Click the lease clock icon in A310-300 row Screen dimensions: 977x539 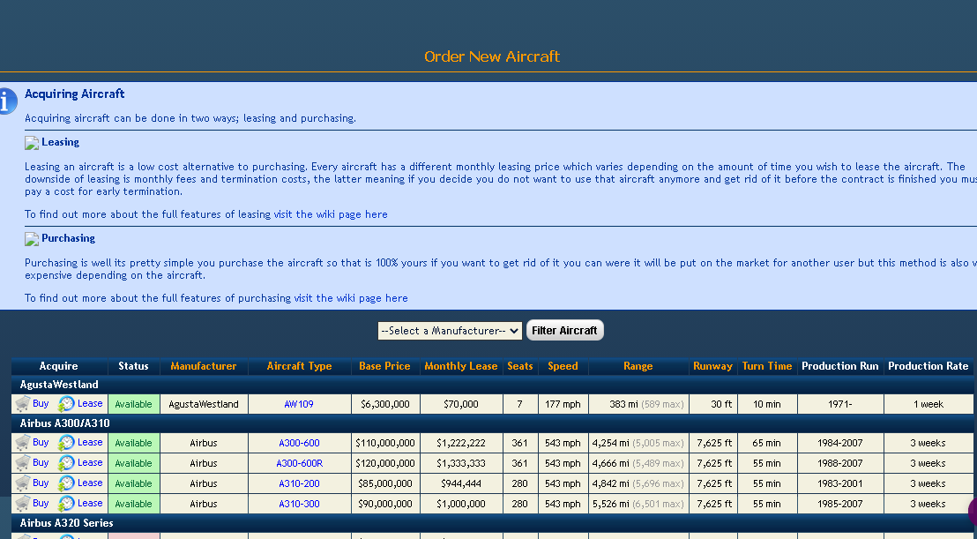point(66,504)
